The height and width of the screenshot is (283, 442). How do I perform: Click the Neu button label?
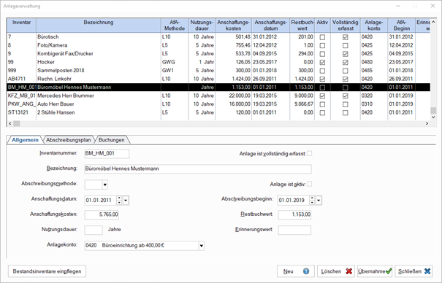coord(288,271)
